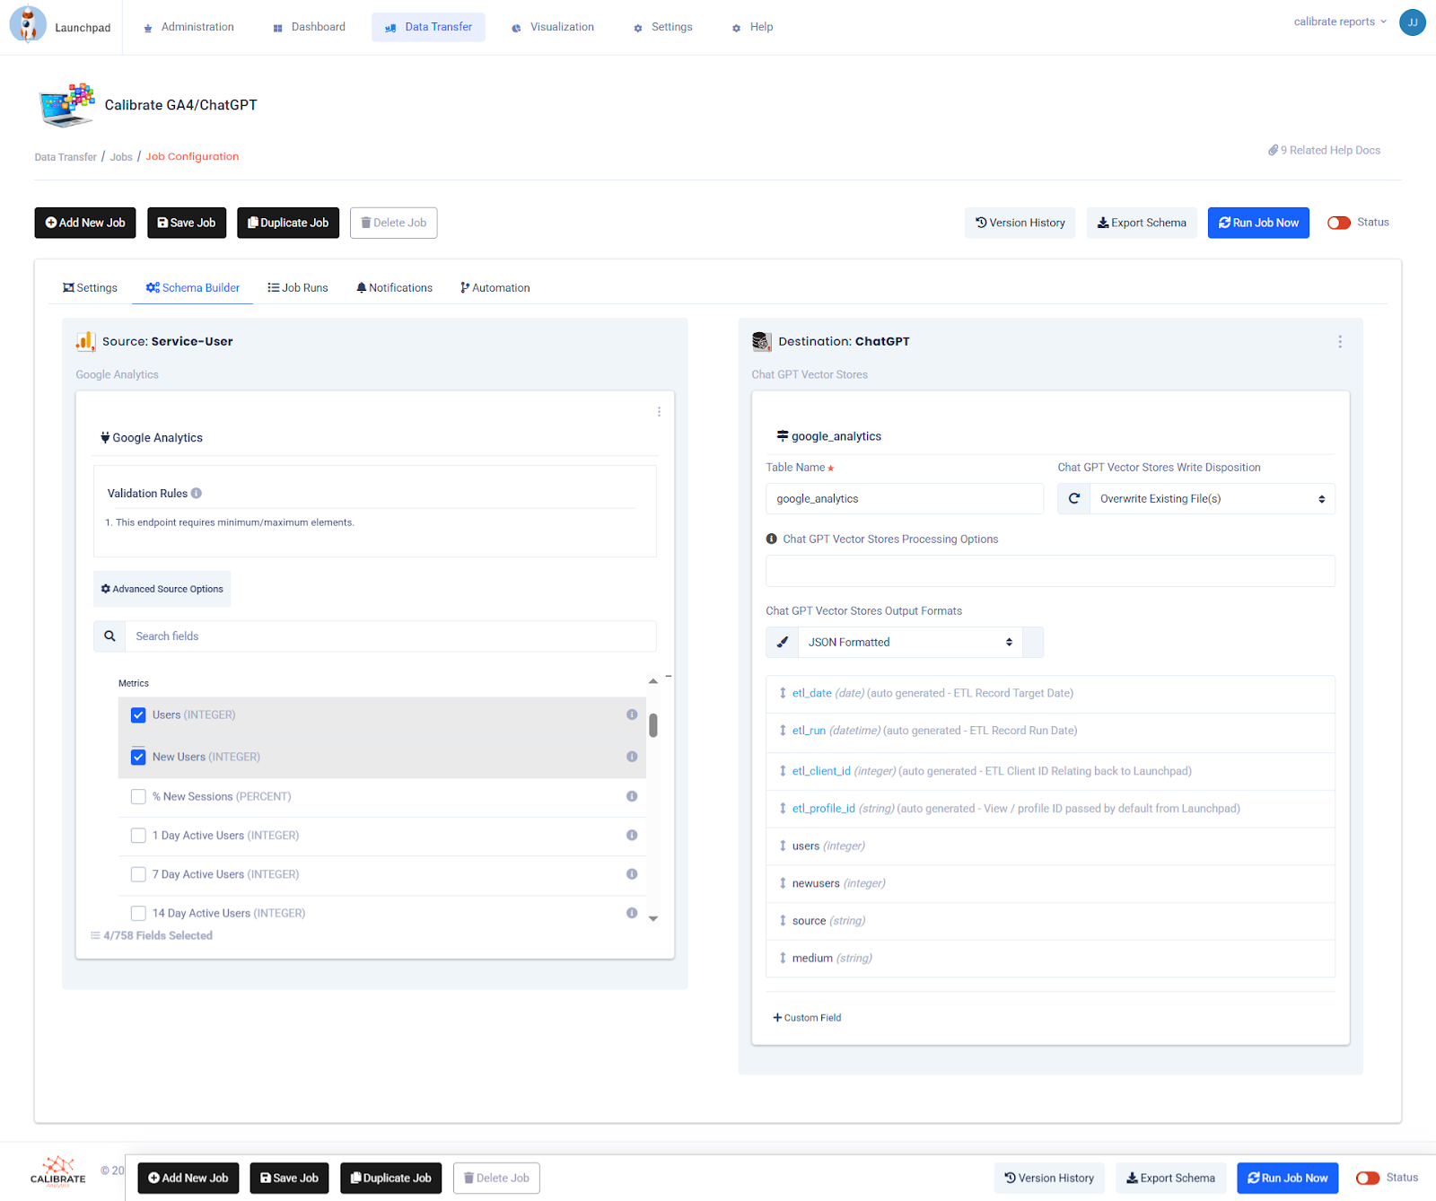Screen dimensions: 1436x1201
Task: Click the Table Name input field
Action: [905, 499]
